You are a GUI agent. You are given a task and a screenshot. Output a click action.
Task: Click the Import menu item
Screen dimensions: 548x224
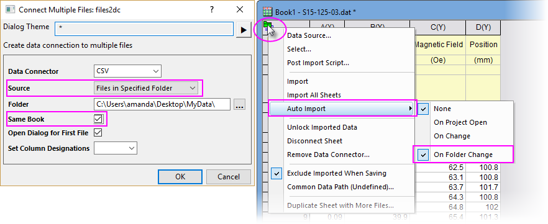click(x=298, y=81)
